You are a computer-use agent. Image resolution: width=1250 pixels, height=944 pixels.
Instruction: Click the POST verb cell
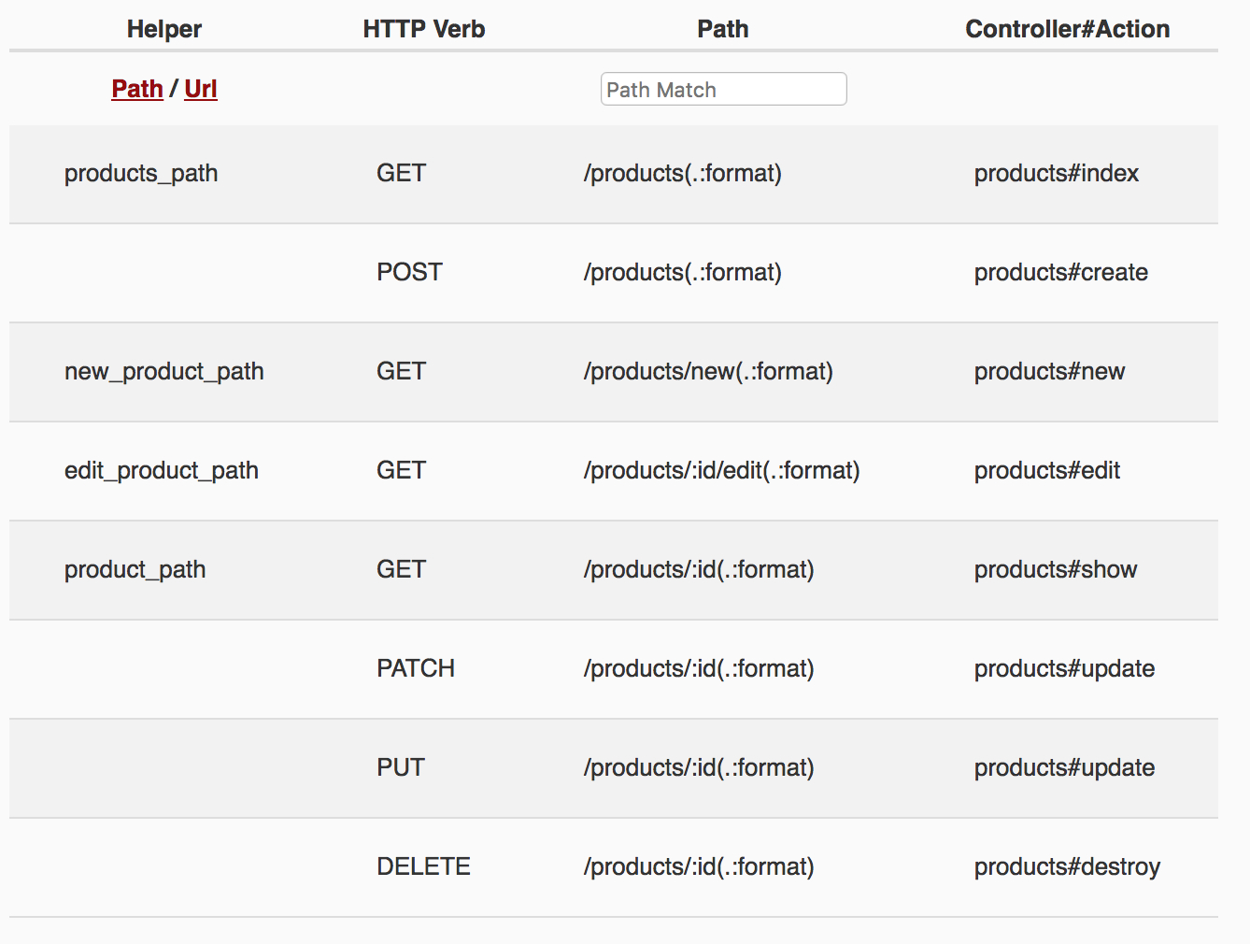pos(409,272)
